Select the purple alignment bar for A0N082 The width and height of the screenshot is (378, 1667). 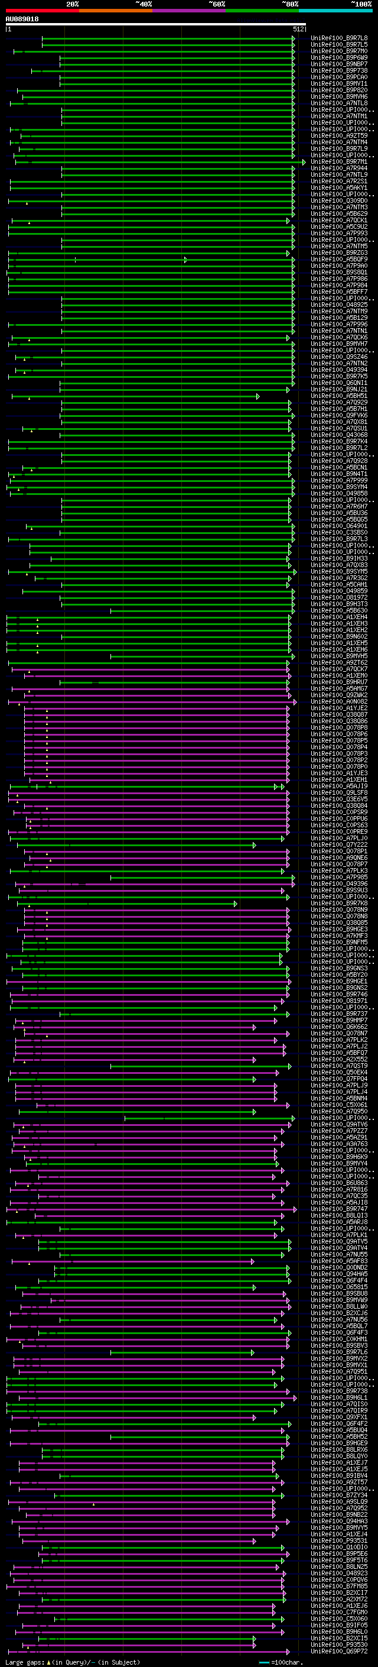pos(152,701)
